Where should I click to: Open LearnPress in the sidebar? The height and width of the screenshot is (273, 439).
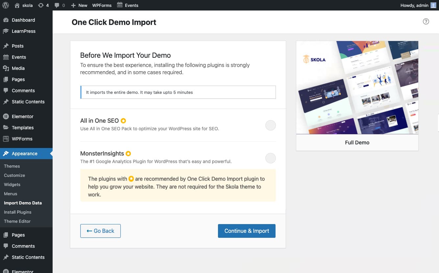point(26,31)
